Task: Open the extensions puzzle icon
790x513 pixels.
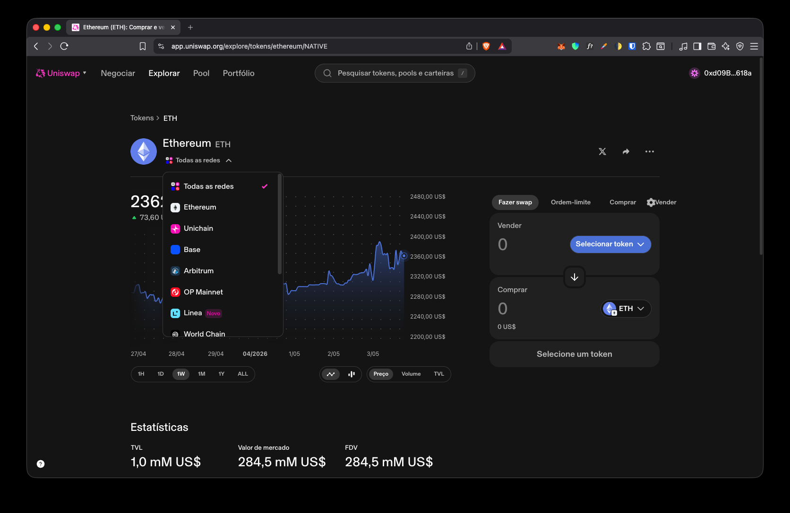Action: [646, 46]
